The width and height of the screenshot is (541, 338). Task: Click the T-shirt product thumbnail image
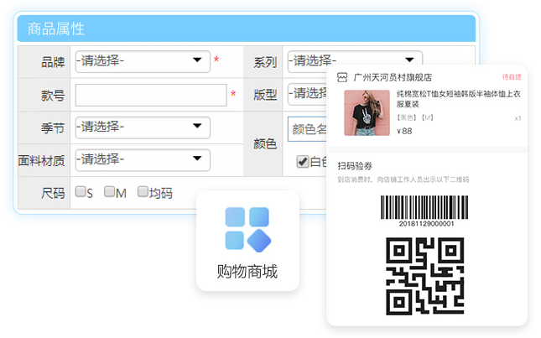[367, 112]
